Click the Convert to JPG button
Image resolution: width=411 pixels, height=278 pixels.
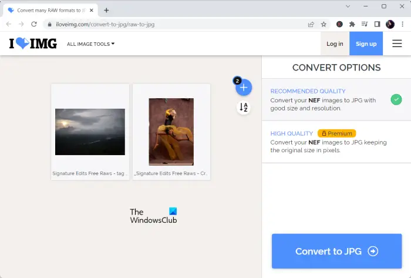336,251
